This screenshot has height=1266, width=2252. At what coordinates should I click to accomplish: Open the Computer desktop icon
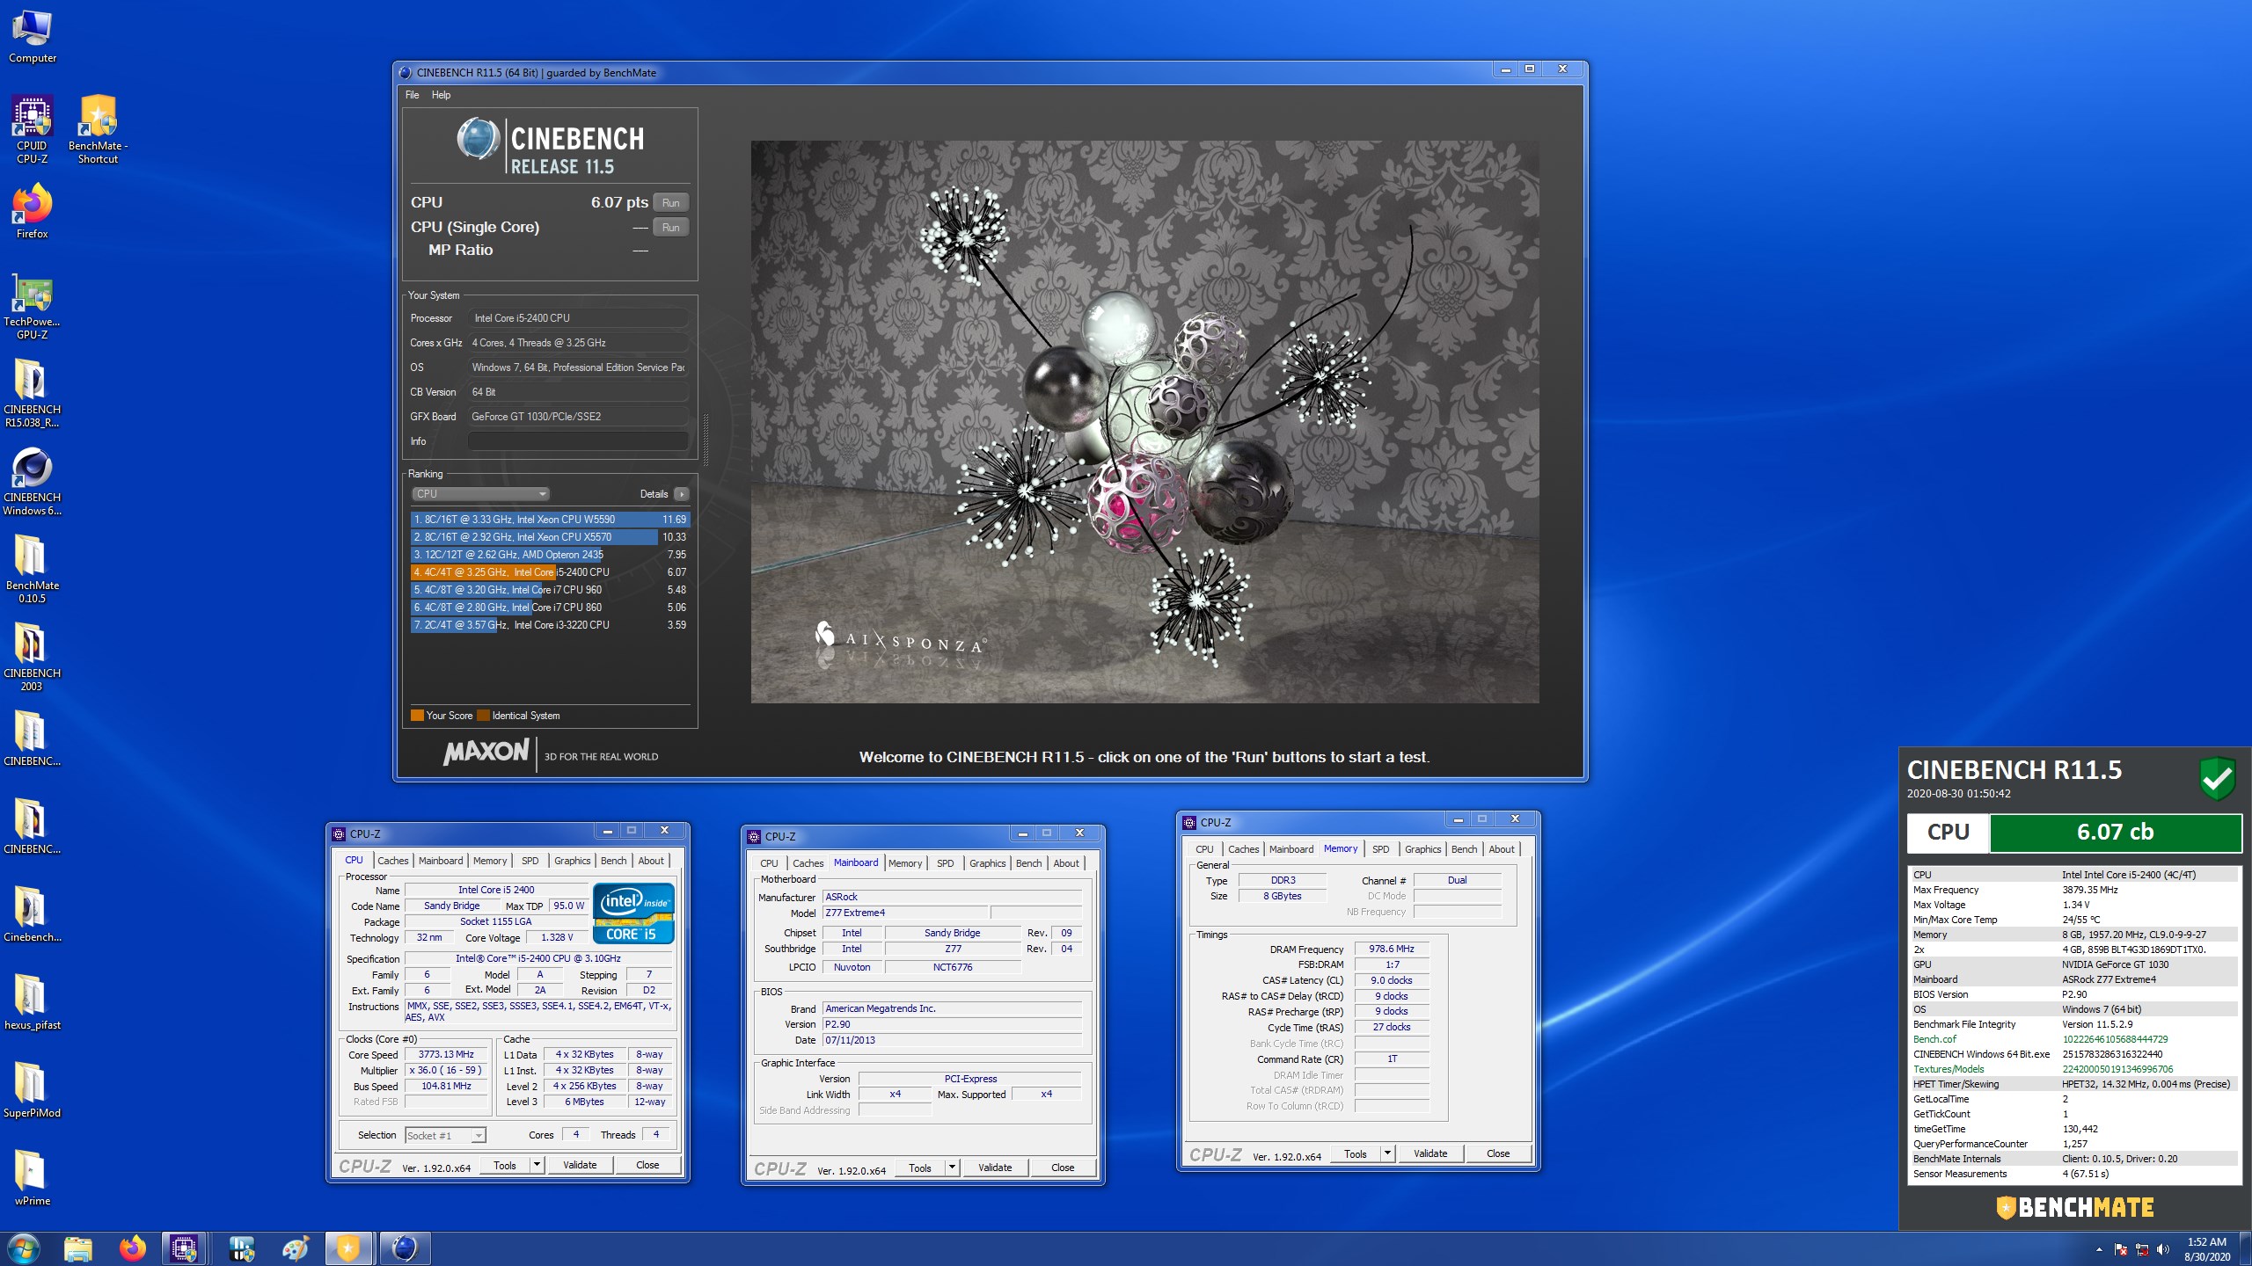click(x=33, y=37)
